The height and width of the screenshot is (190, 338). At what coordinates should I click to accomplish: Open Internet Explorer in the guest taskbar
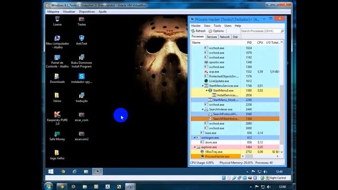[74, 172]
